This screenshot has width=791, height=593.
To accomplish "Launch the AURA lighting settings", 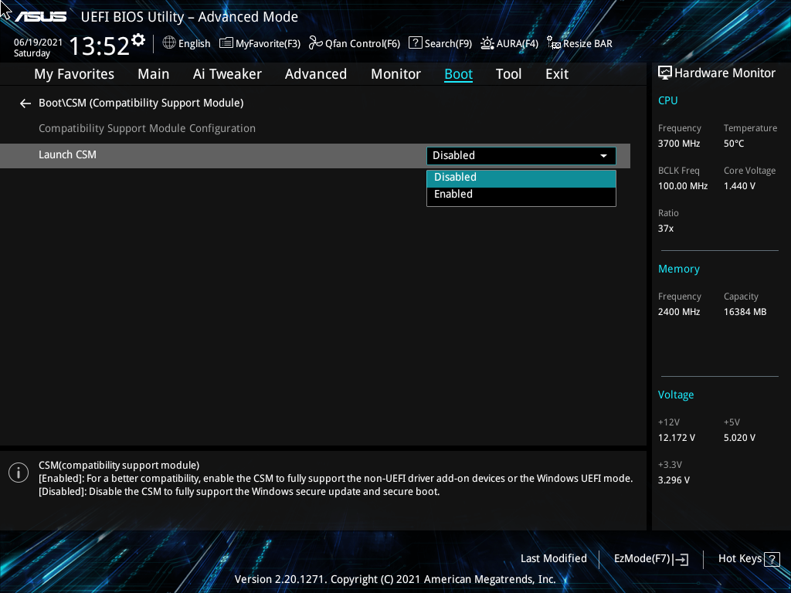I will (509, 43).
